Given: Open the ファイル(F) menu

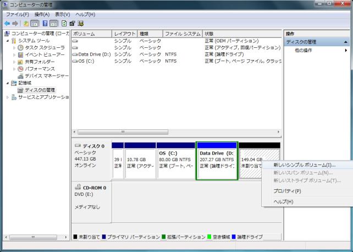Looking at the screenshot, I should (x=18, y=14).
